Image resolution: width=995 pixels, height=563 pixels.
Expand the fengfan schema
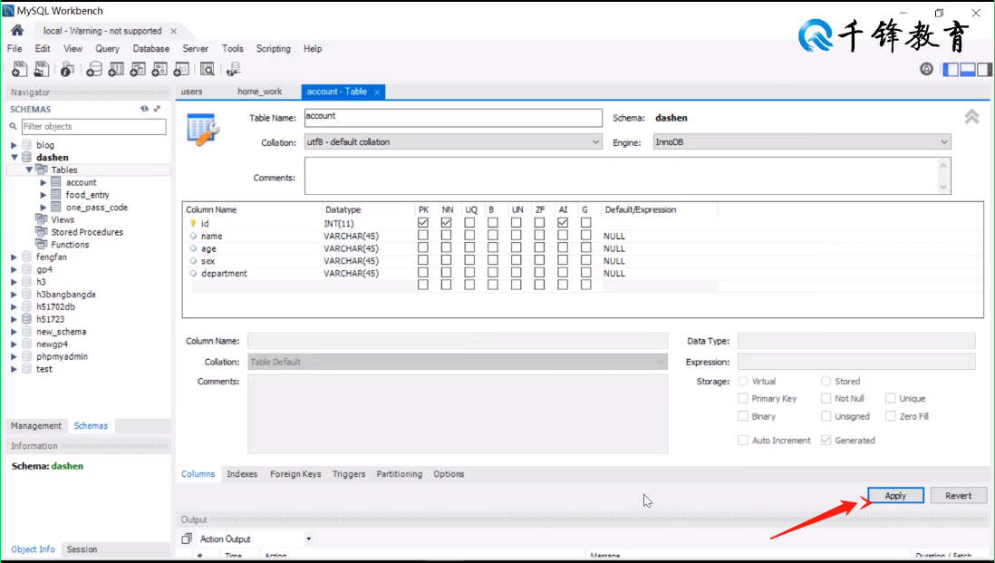pos(14,257)
